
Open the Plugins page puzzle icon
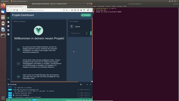tap(8, 22)
